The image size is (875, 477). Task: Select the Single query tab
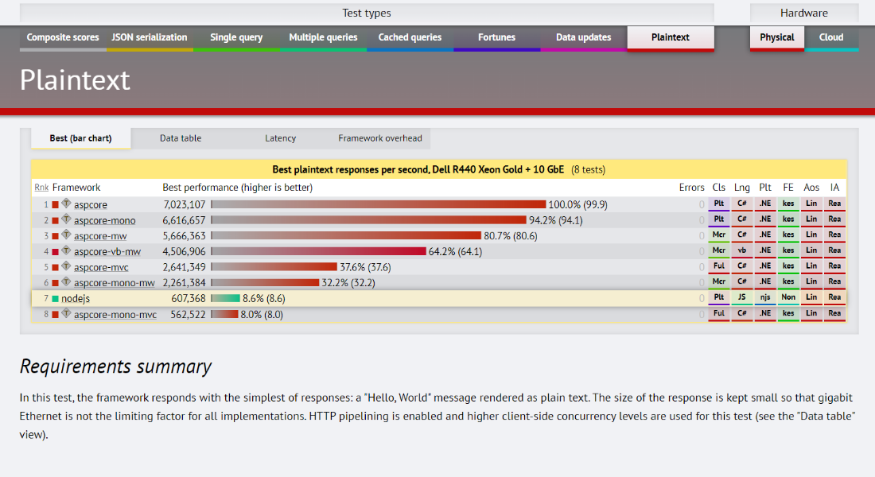coord(236,38)
